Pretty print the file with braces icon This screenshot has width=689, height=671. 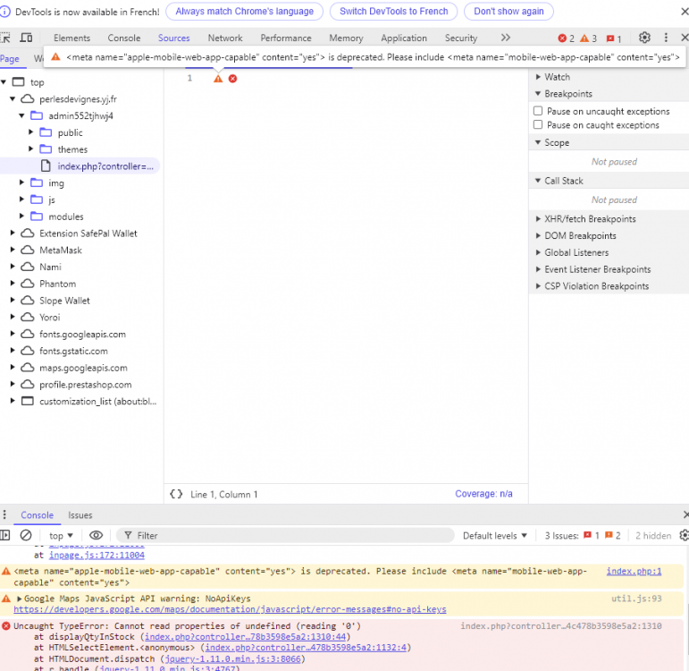pos(176,494)
